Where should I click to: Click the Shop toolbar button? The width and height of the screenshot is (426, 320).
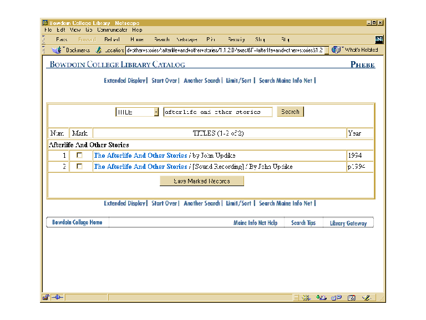(x=260, y=39)
